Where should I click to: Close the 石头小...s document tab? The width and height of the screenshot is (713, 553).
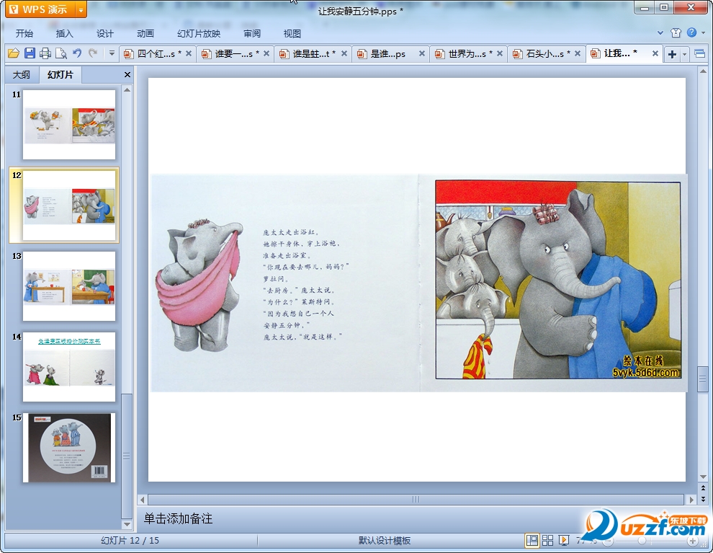click(578, 53)
